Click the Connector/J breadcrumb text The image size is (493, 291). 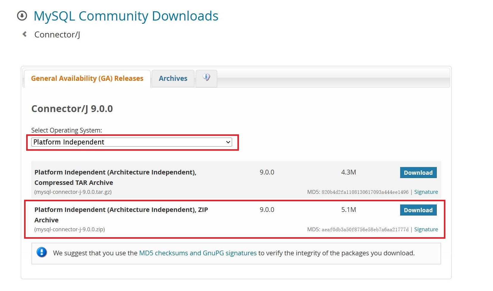coord(57,35)
